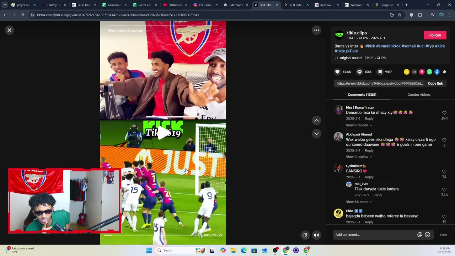This screenshot has height=256, width=455.
Task: Send to friends with red arrow icon
Action: click(422, 72)
